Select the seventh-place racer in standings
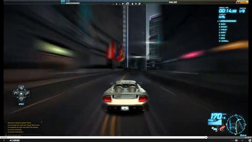 (222, 38)
